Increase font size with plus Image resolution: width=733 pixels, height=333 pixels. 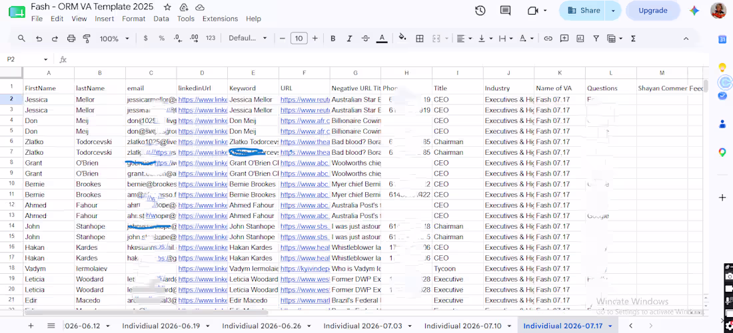[315, 39]
